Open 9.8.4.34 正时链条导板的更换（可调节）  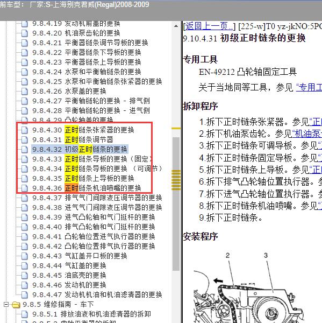coord(97,168)
